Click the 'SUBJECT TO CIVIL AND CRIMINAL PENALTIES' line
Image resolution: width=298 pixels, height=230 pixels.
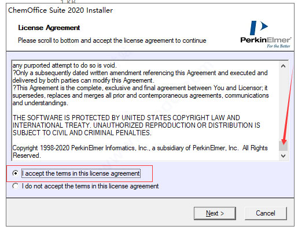click(82, 133)
